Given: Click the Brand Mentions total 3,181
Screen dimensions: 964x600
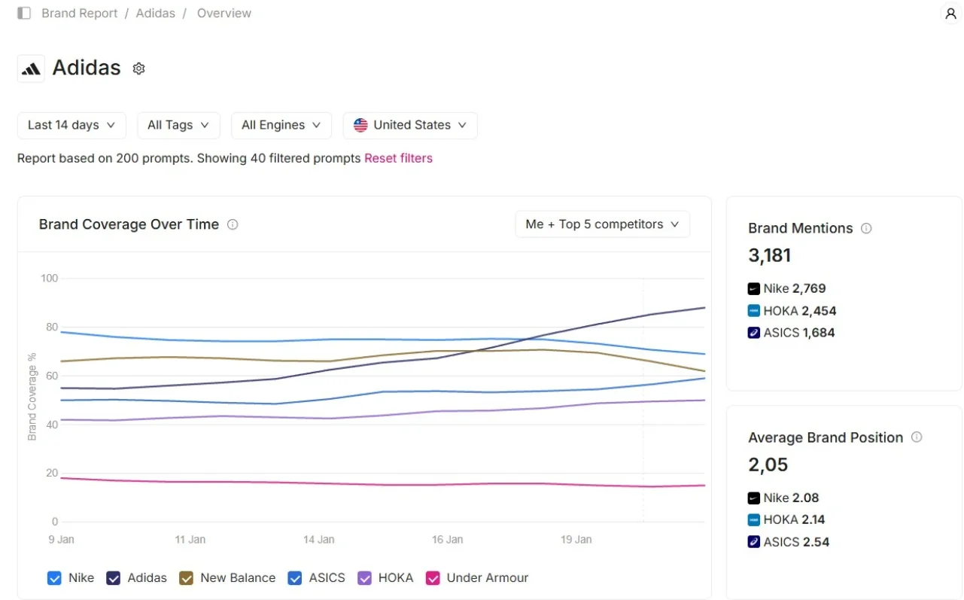Looking at the screenshot, I should tap(770, 255).
